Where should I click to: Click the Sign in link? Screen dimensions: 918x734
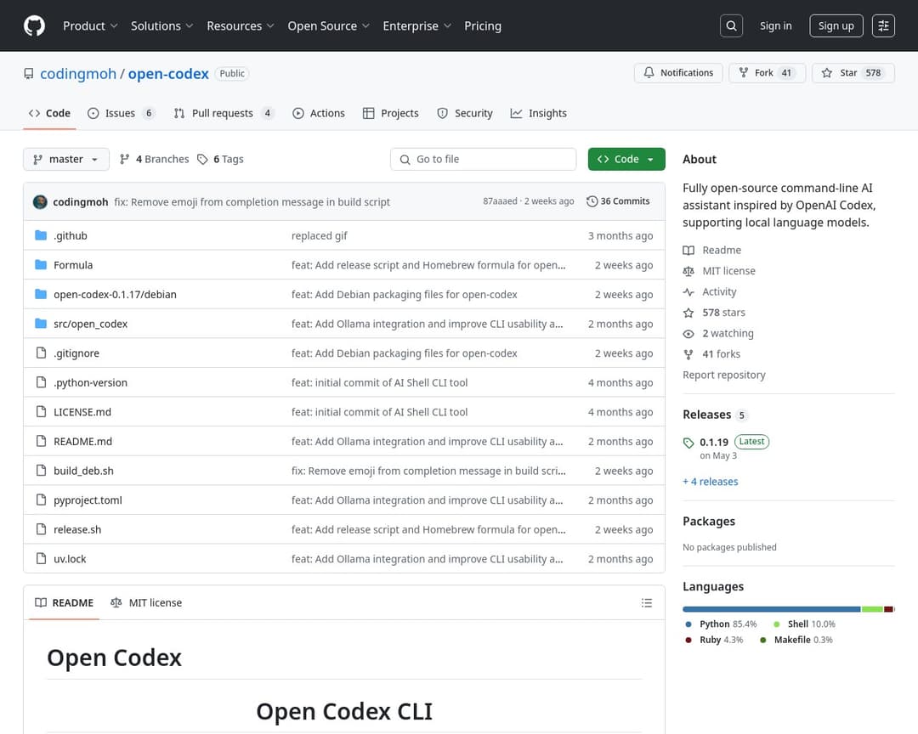coord(775,25)
